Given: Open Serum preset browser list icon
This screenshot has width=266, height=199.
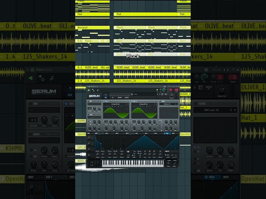Looking at the screenshot, I should coord(132,94).
